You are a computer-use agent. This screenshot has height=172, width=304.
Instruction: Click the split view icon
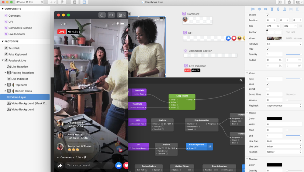(x=280, y=2)
